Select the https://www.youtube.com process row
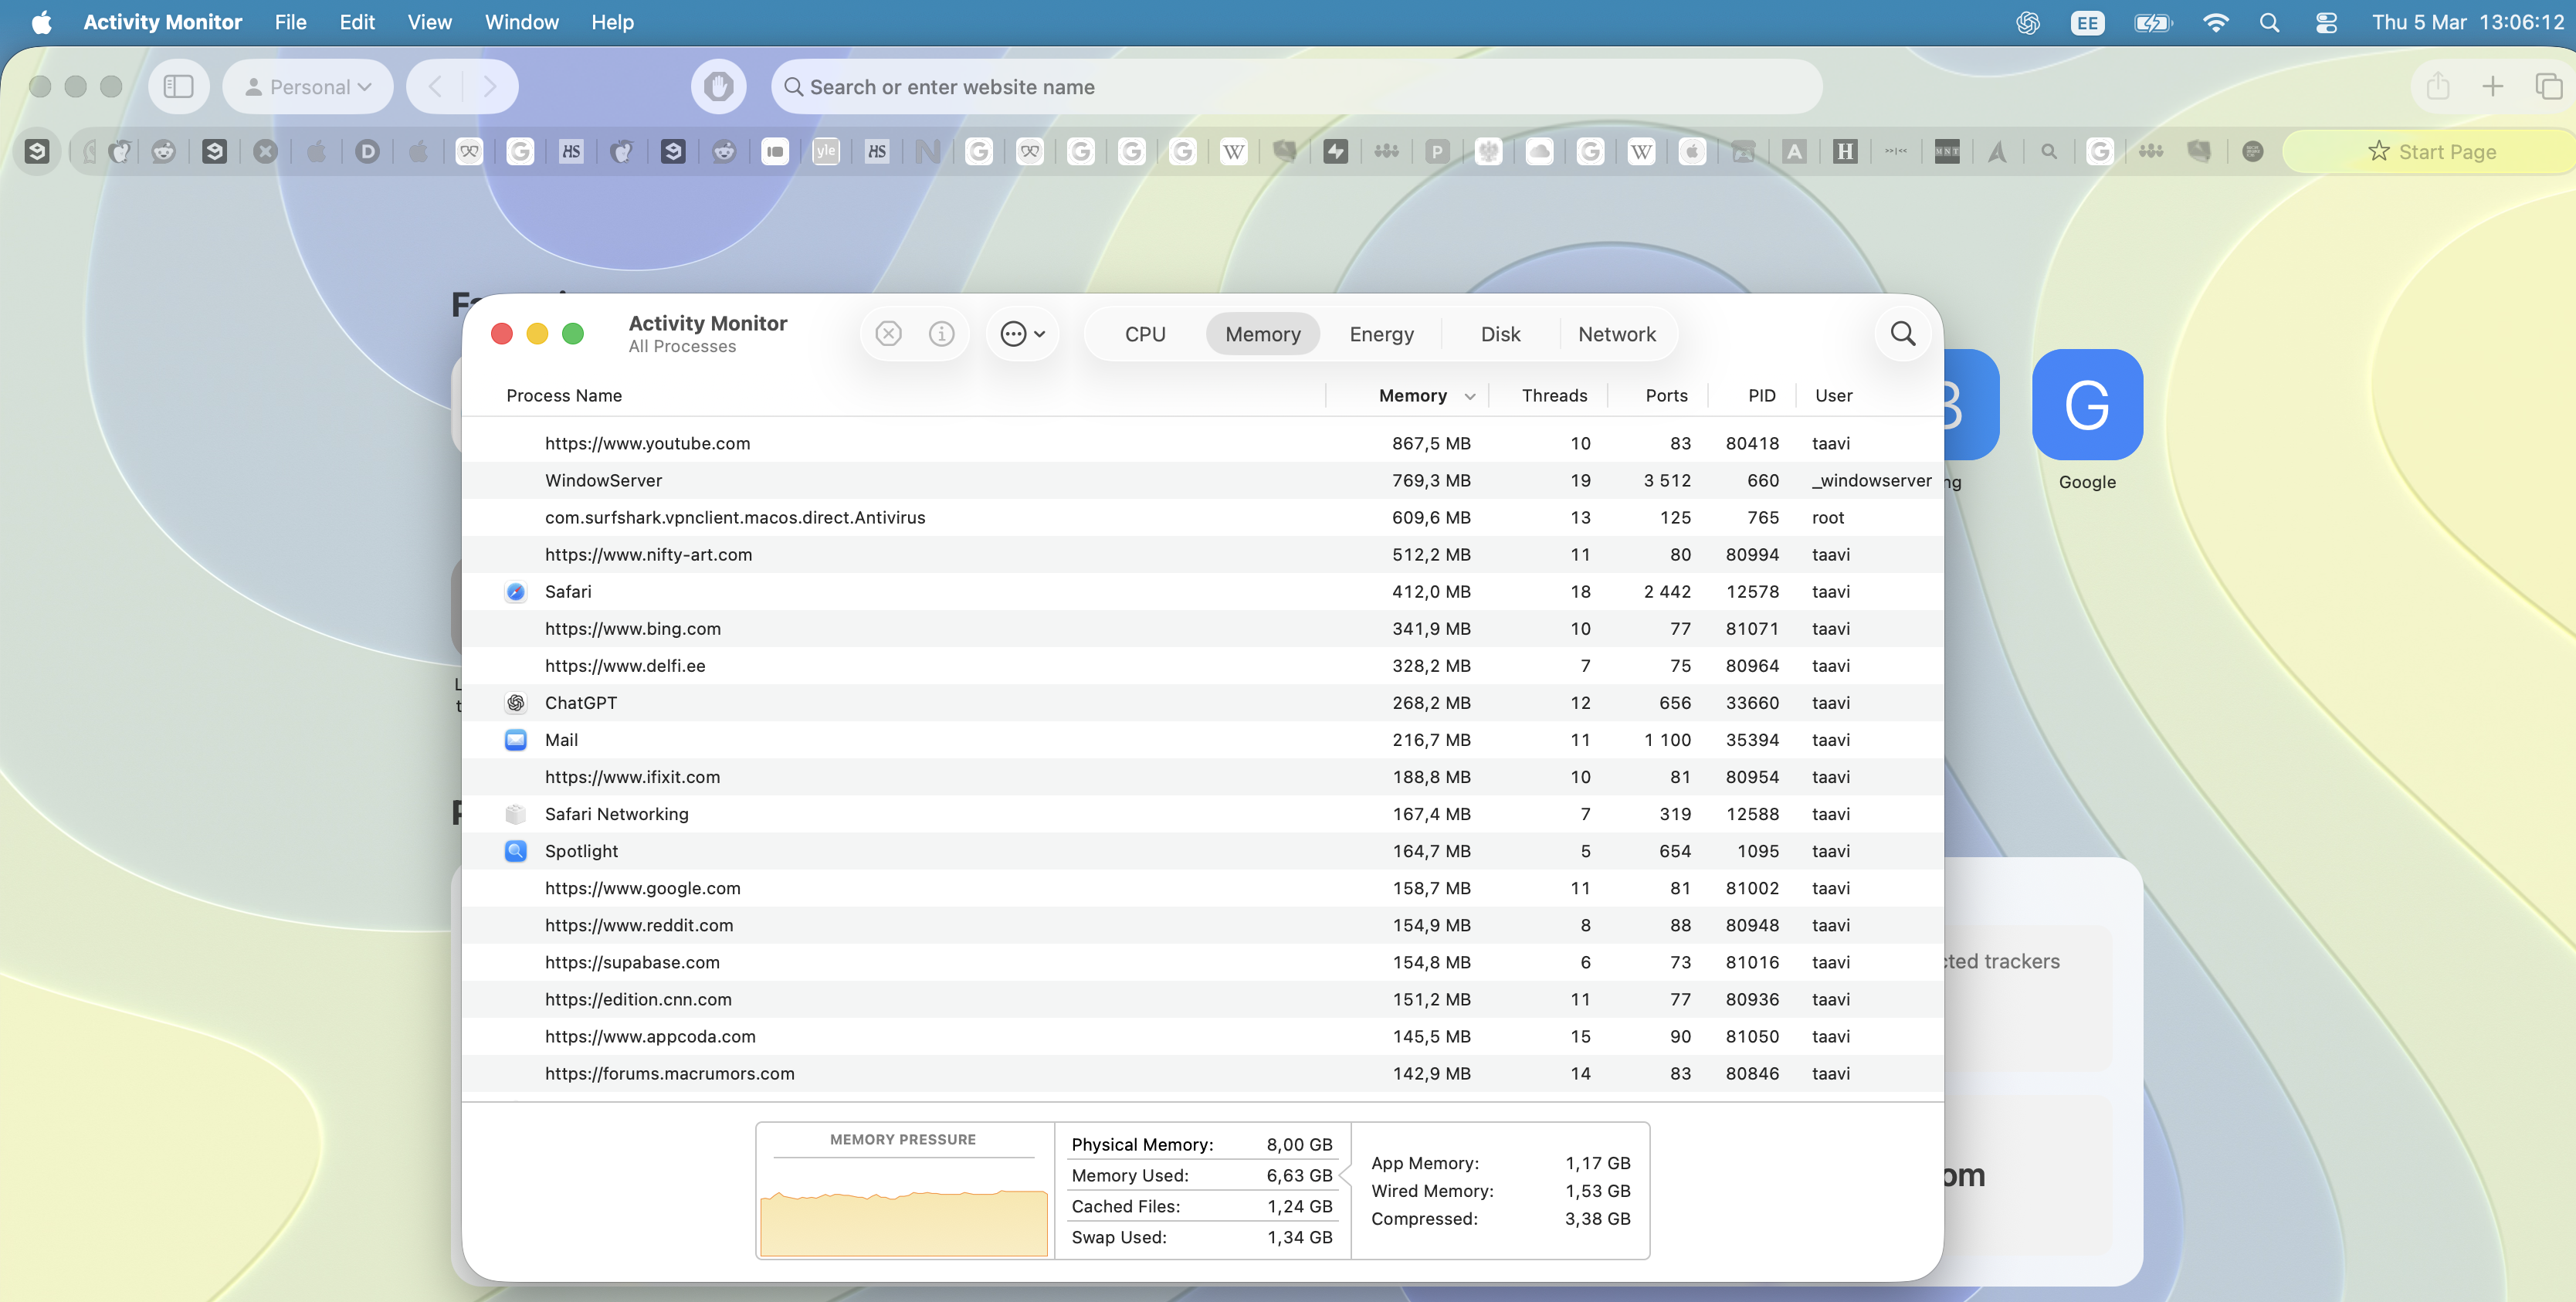 coord(1202,444)
